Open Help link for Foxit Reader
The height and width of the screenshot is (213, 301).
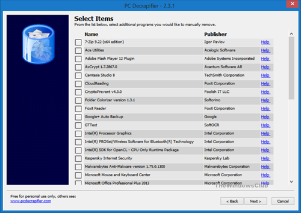(x=265, y=109)
